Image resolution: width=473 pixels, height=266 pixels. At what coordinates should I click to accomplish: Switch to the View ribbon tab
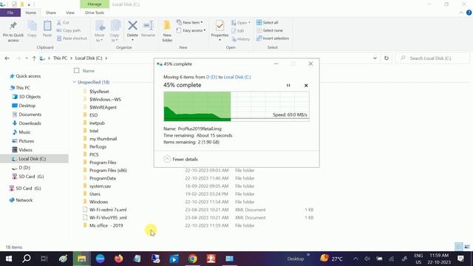tap(70, 13)
